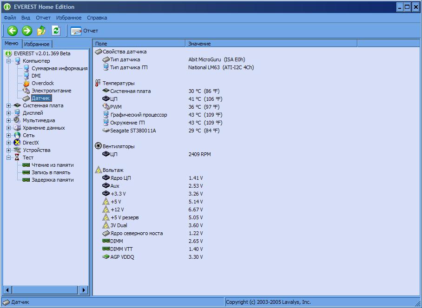
Task: Expand the Сеть tree node
Action: (9, 135)
